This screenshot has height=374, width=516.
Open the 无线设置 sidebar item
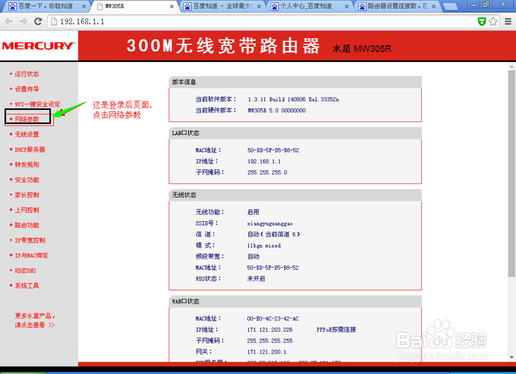tap(27, 134)
